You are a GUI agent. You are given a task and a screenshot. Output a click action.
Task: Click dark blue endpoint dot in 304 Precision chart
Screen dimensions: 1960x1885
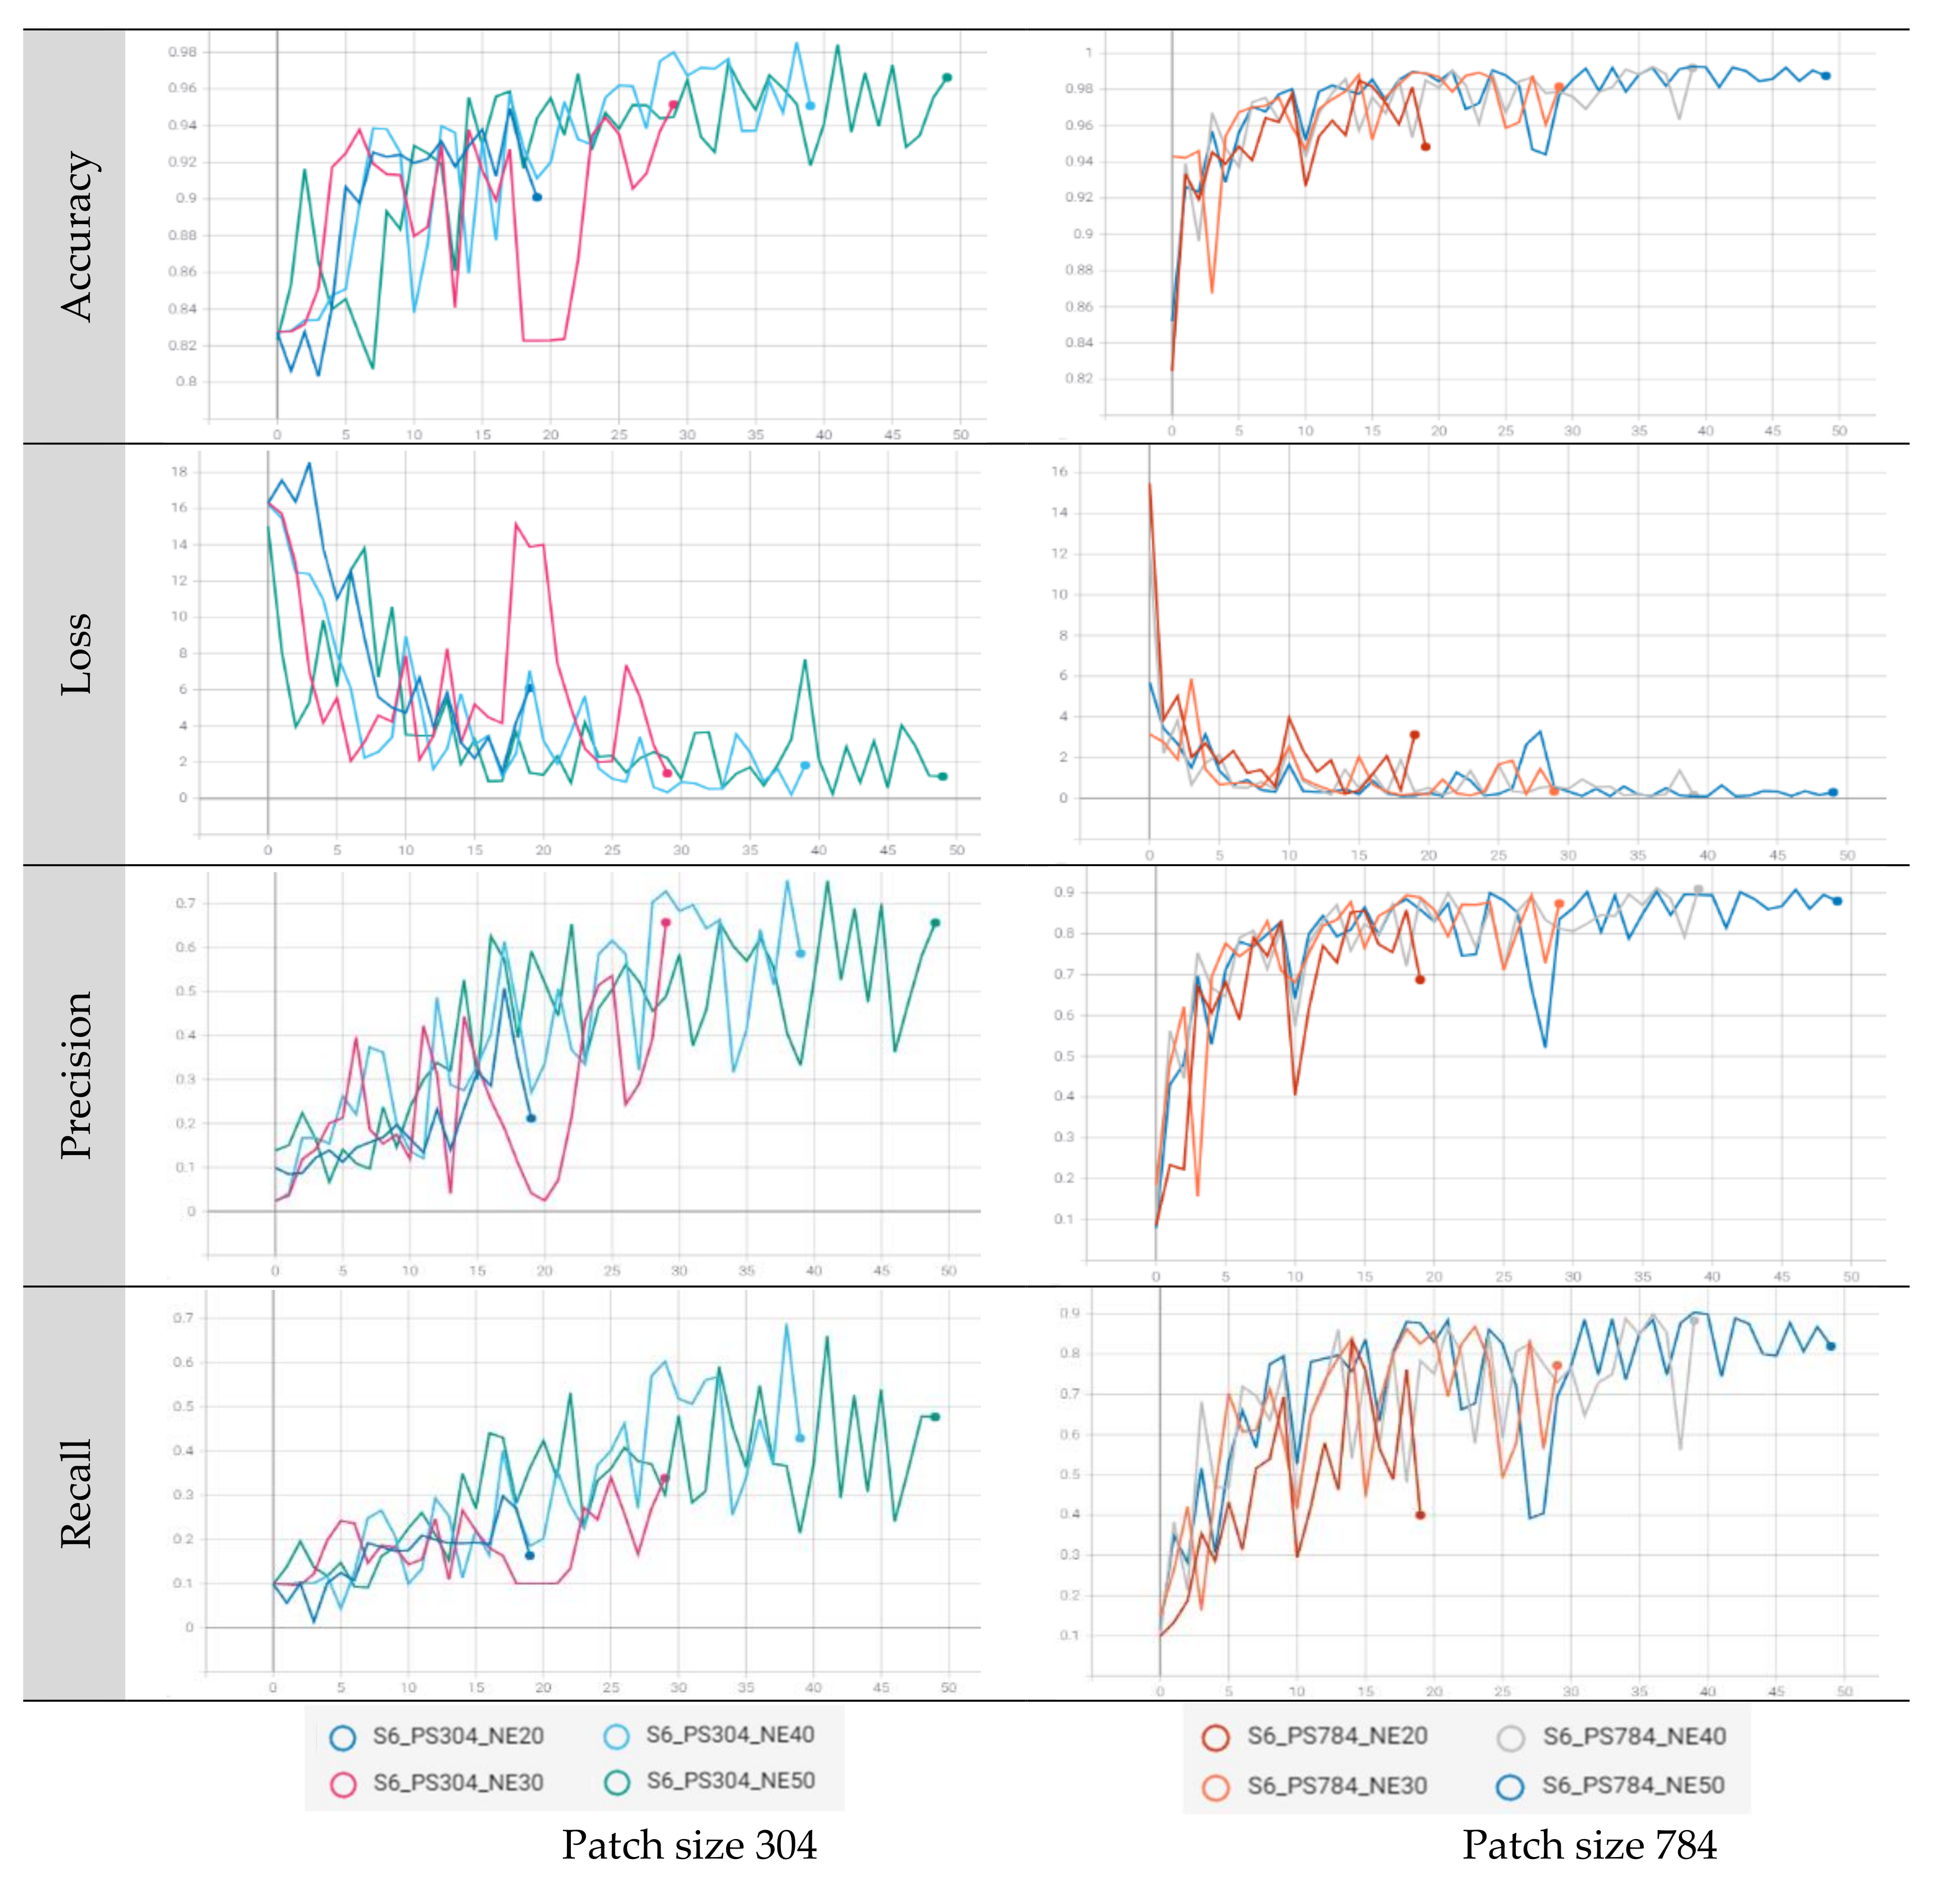coord(531,1119)
